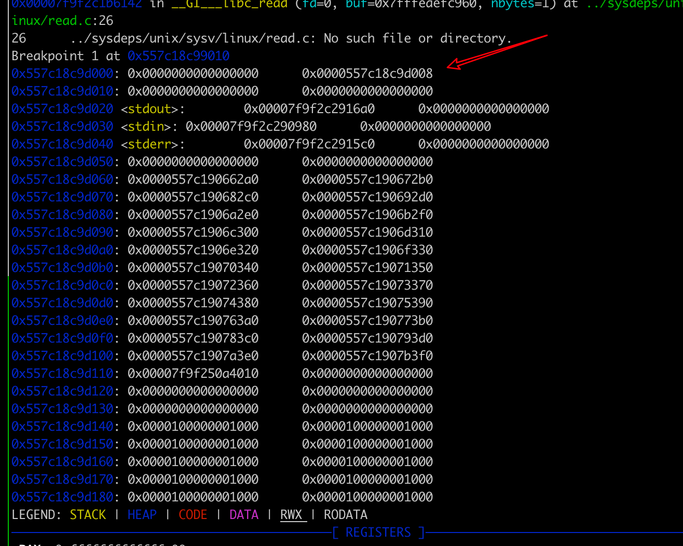Image resolution: width=683 pixels, height=546 pixels.
Task: Select memory address 0x557c18c9d0a0
Action: pos(62,250)
